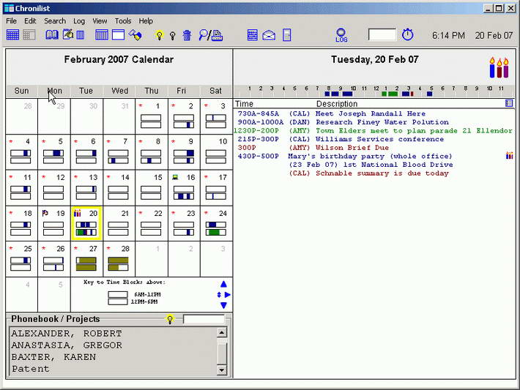Click the blank window view icon
The width and height of the screenshot is (520, 390).
118,35
